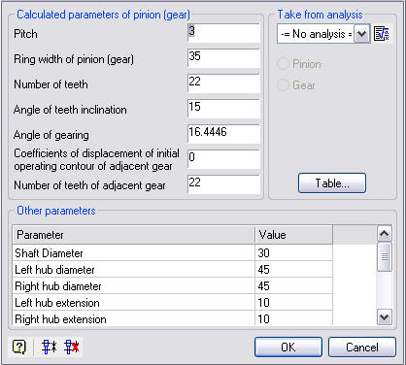Open the analysis list icon beside the dropdown
406x365 pixels.
tap(382, 34)
